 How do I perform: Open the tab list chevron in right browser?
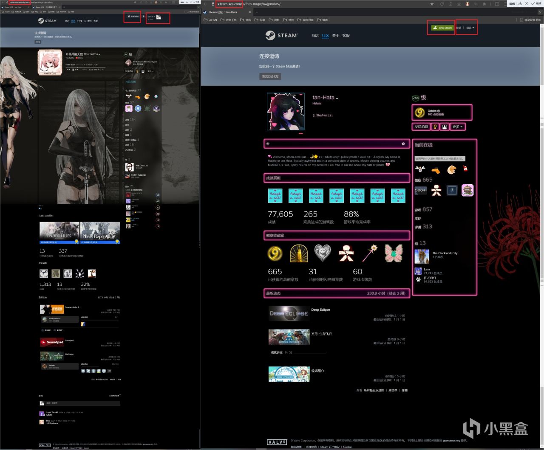click(x=540, y=12)
